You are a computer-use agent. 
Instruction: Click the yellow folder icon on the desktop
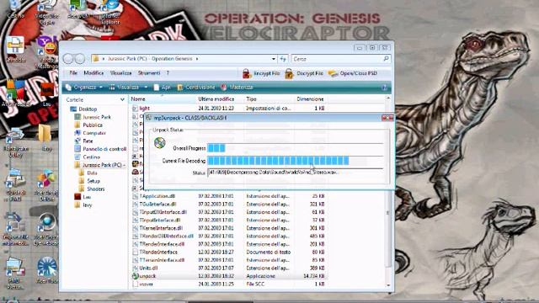coord(45,134)
